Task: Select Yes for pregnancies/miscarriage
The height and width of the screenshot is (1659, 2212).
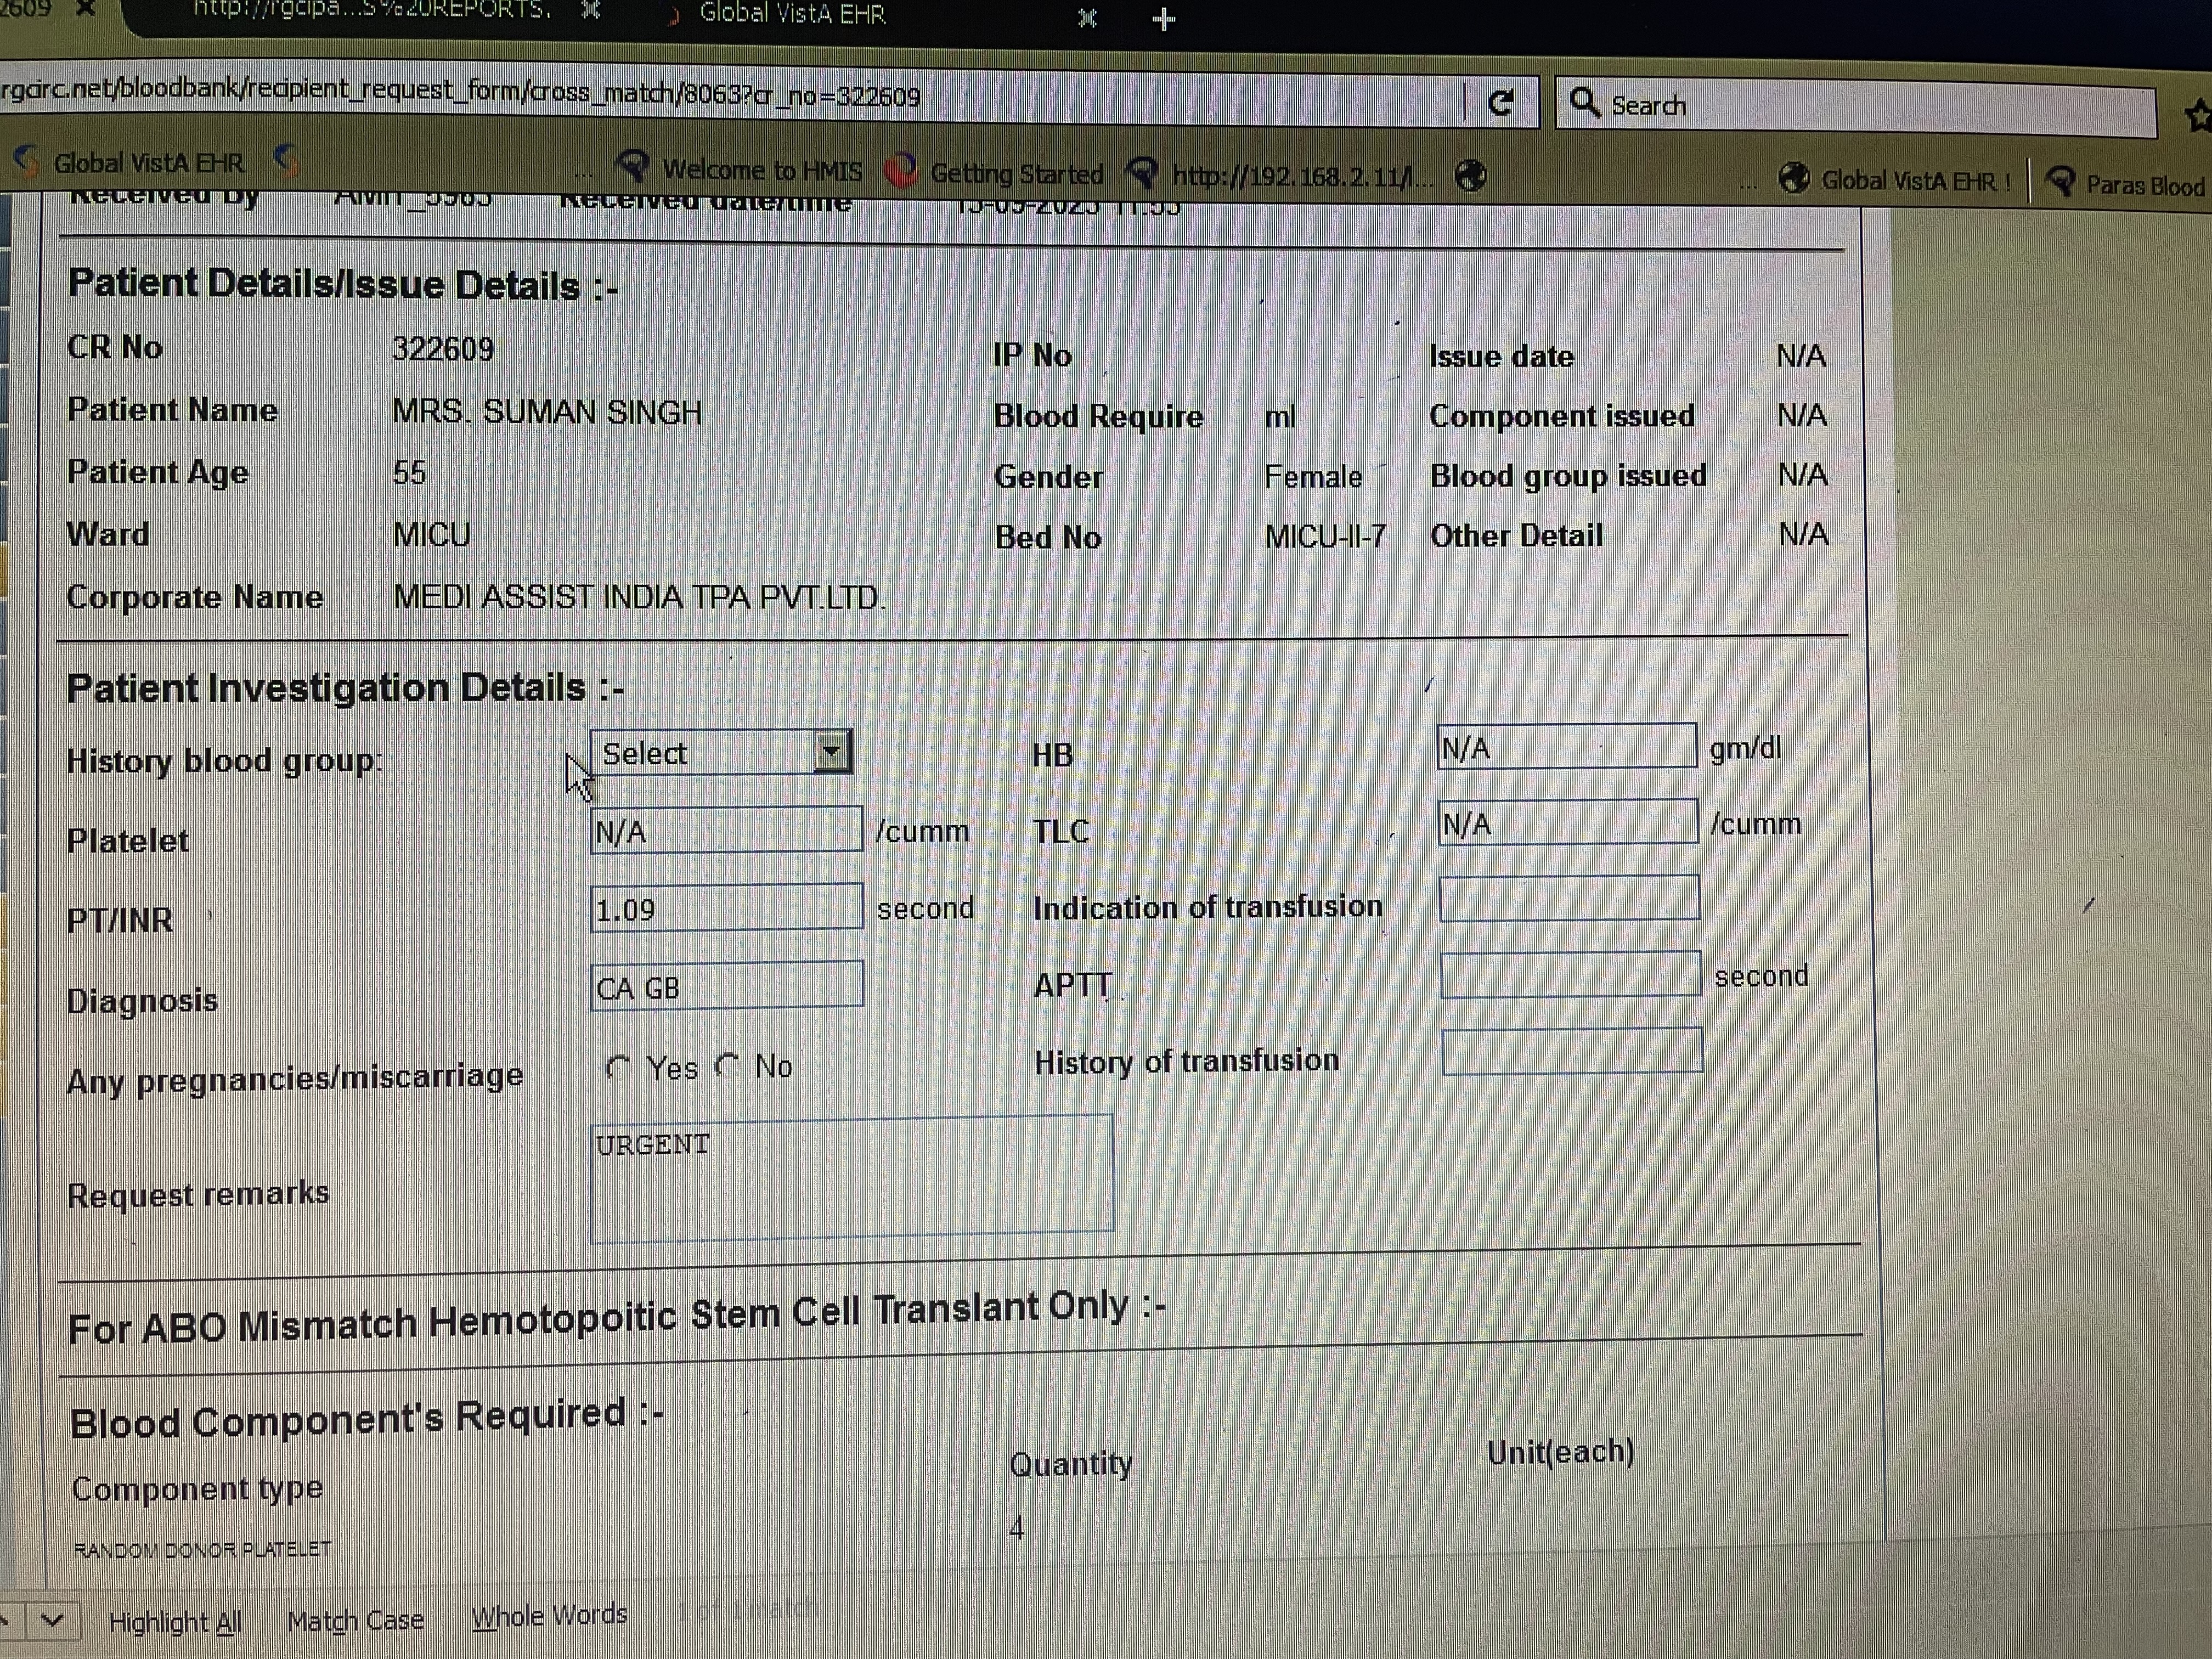Action: 618,1068
